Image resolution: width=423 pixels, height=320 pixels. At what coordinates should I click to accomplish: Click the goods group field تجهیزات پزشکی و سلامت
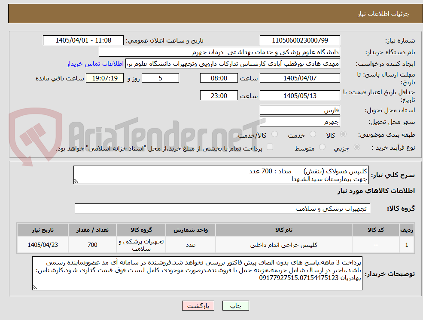pyautogui.click(x=222, y=208)
